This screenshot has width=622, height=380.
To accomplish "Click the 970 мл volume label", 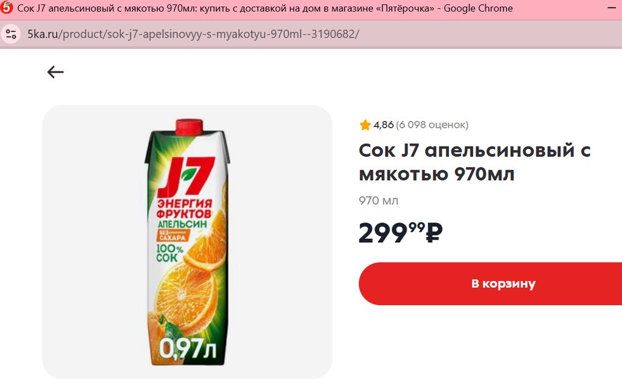I will point(378,201).
